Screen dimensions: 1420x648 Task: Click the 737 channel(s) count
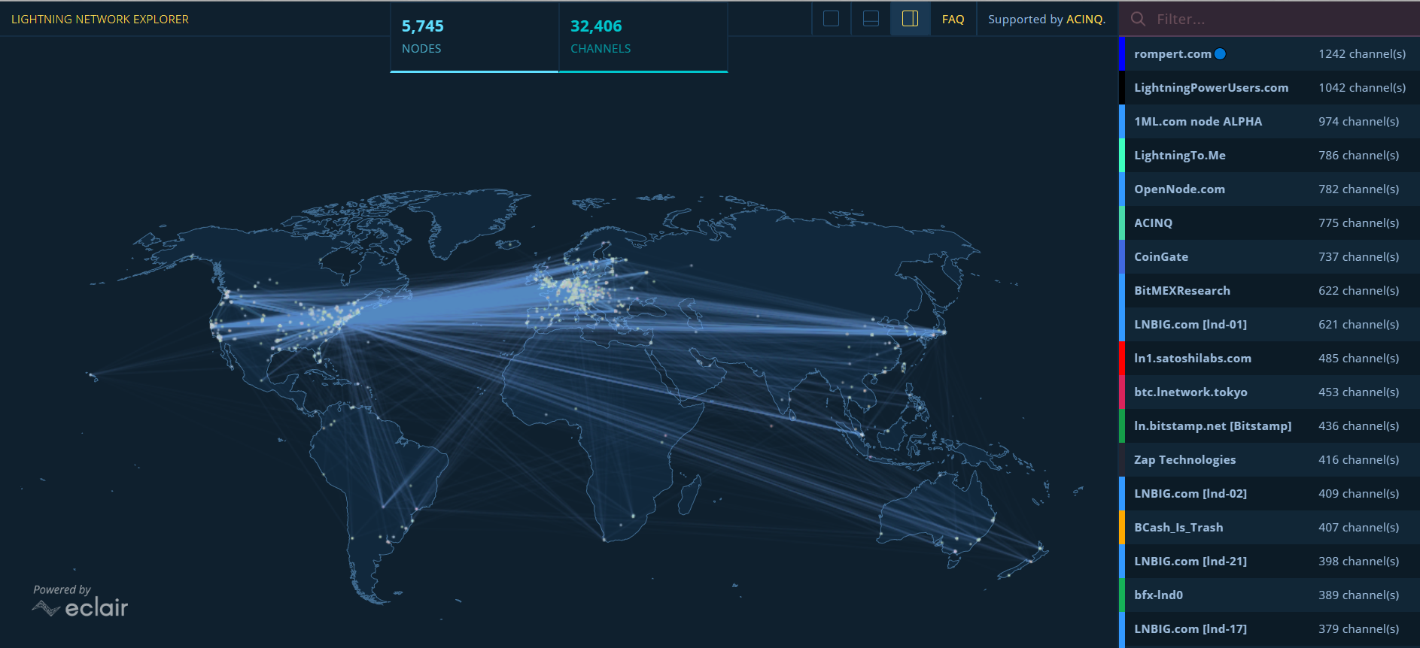1358,256
